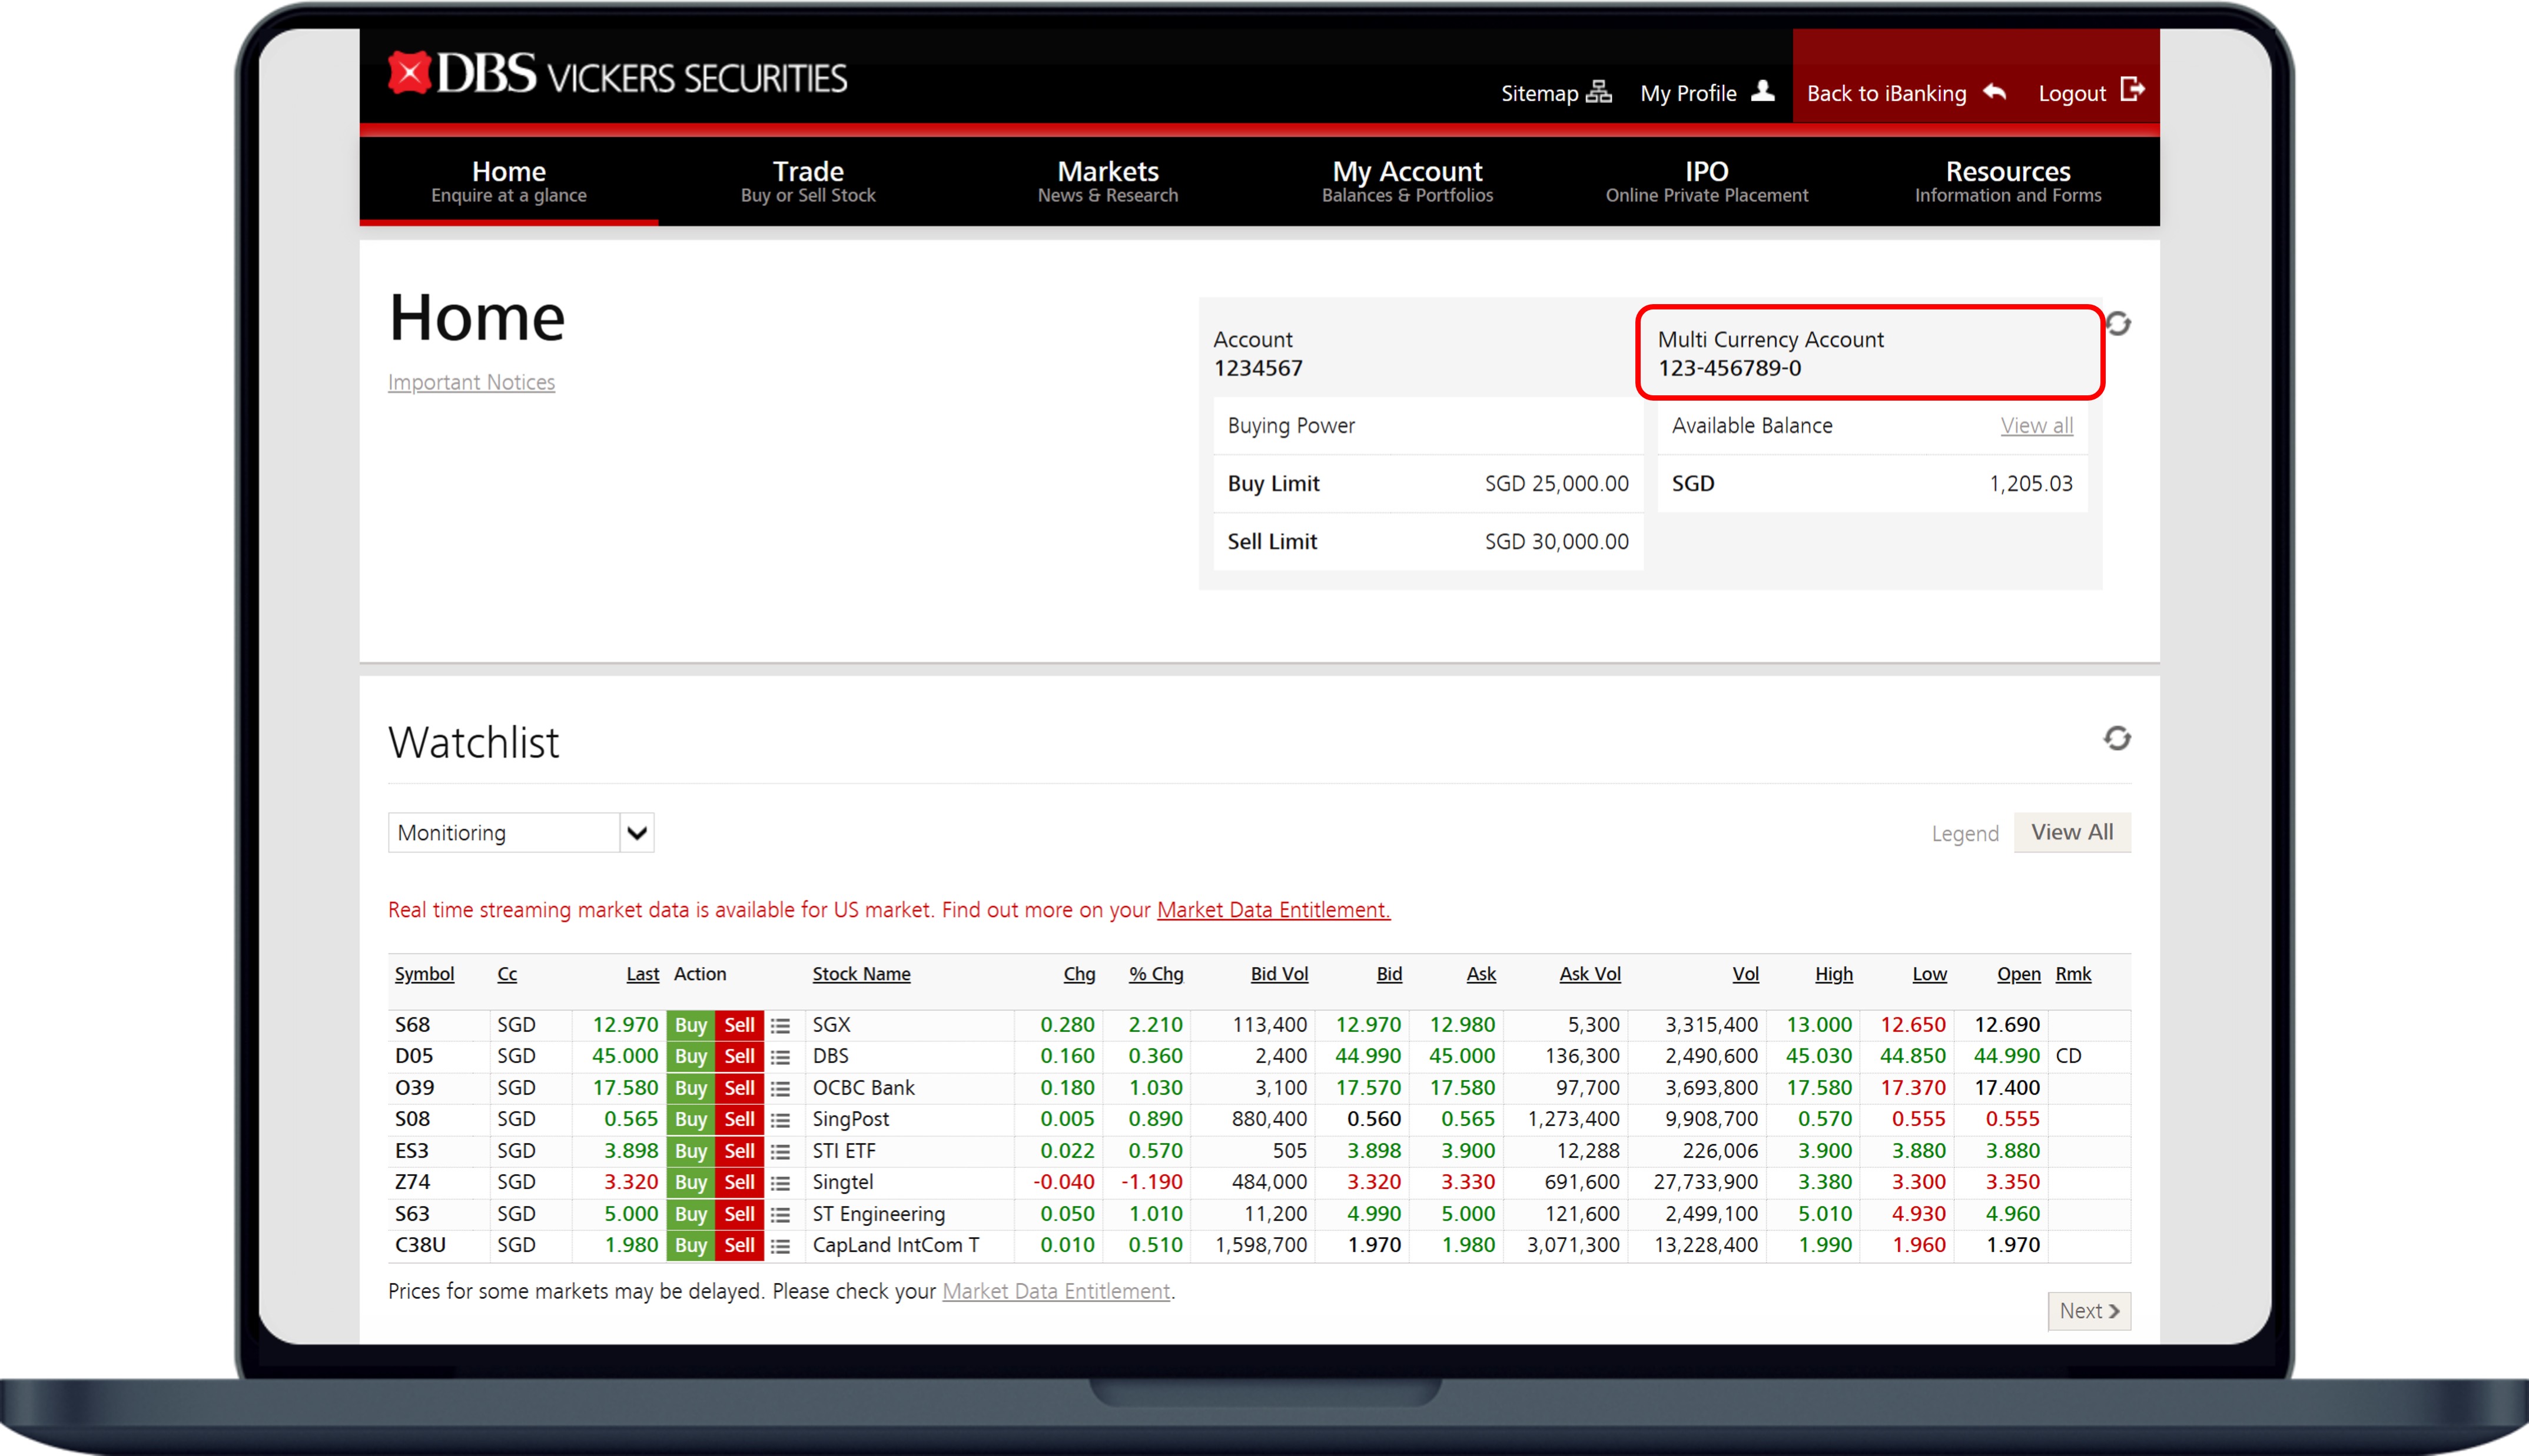
Task: Click Back to iBanking arrow icon
Action: (x=1995, y=92)
